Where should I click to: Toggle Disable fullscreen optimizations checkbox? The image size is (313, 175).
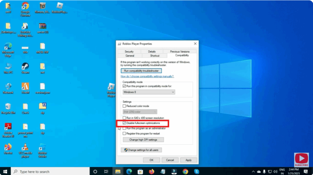124,123
